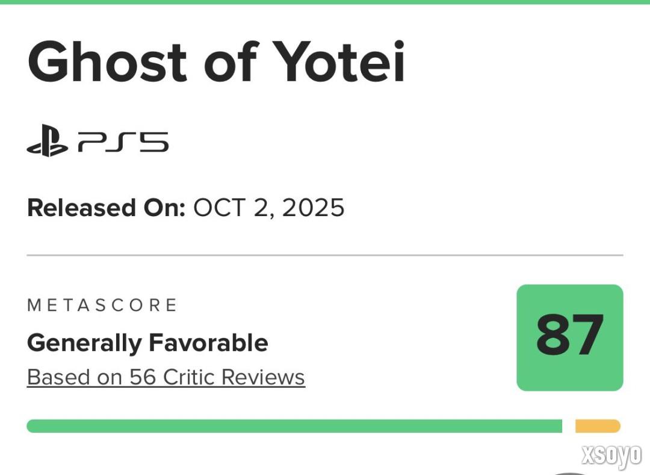Select the METASCORE label

102,305
